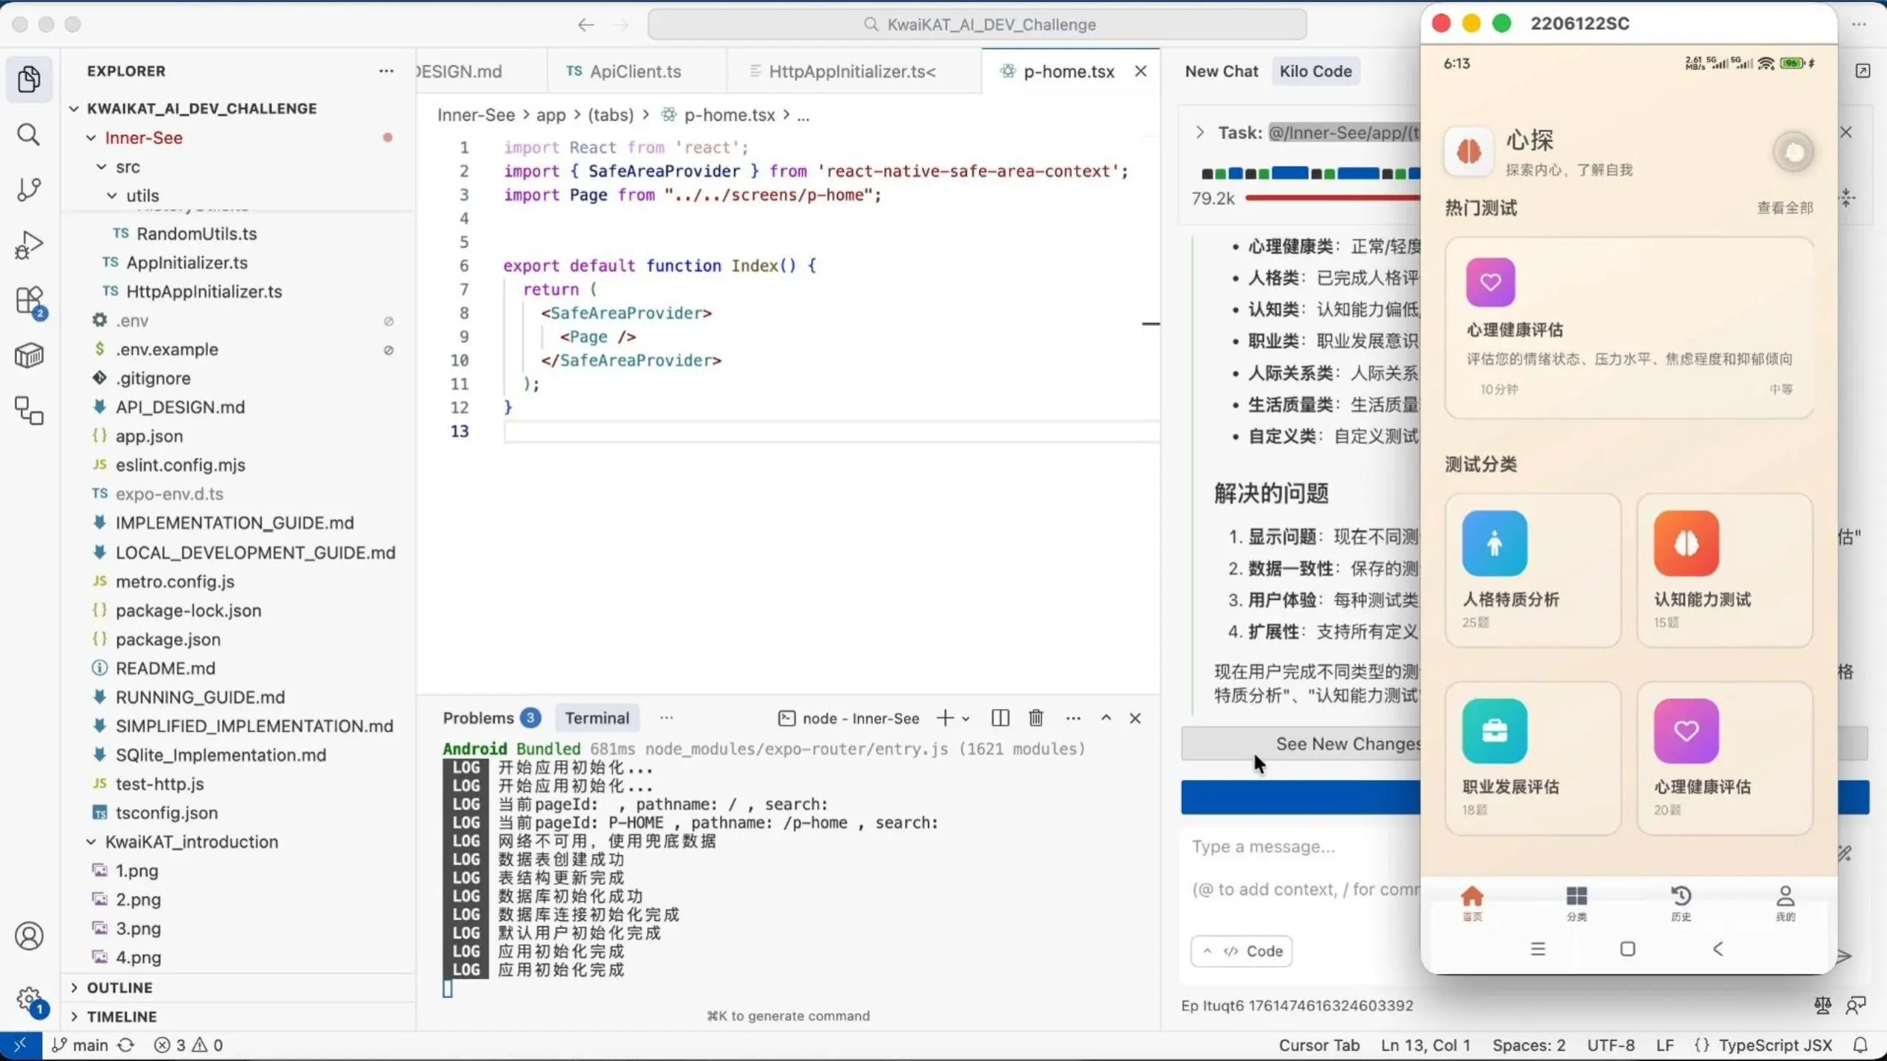This screenshot has width=1887, height=1061.
Task: Open the notifications bell in status bar
Action: (1860, 1046)
